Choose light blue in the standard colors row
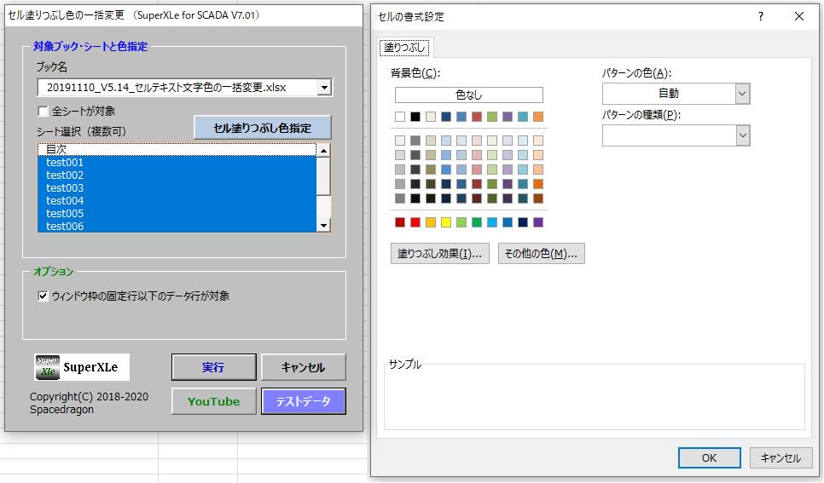This screenshot has height=483, width=824. pos(492,222)
